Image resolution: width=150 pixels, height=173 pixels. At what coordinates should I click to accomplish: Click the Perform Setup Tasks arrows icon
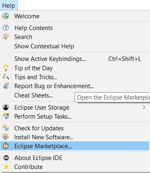[6, 116]
